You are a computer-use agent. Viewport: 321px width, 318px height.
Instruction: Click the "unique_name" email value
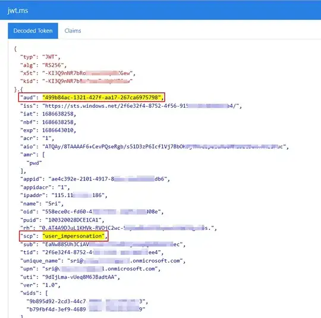pos(125,261)
